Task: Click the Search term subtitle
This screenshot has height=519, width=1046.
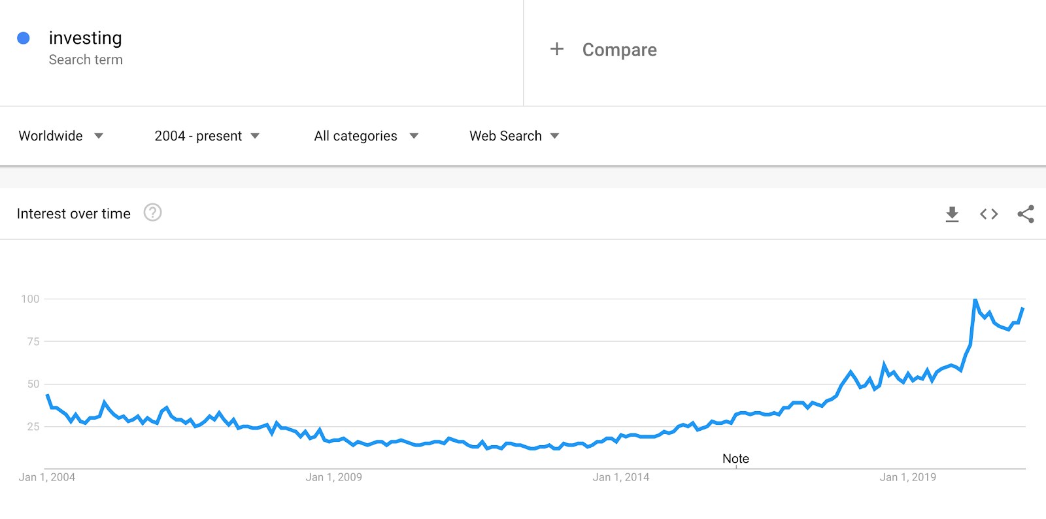Action: click(x=86, y=59)
